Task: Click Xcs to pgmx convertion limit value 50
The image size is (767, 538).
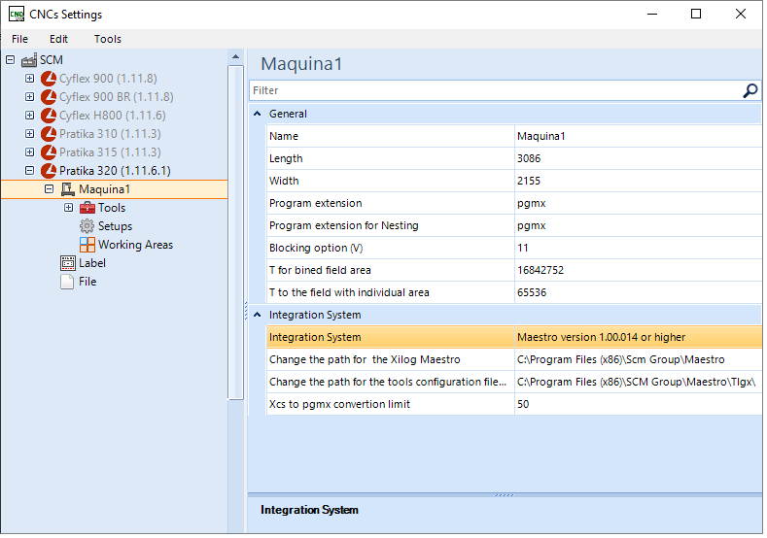Action: tap(639, 405)
